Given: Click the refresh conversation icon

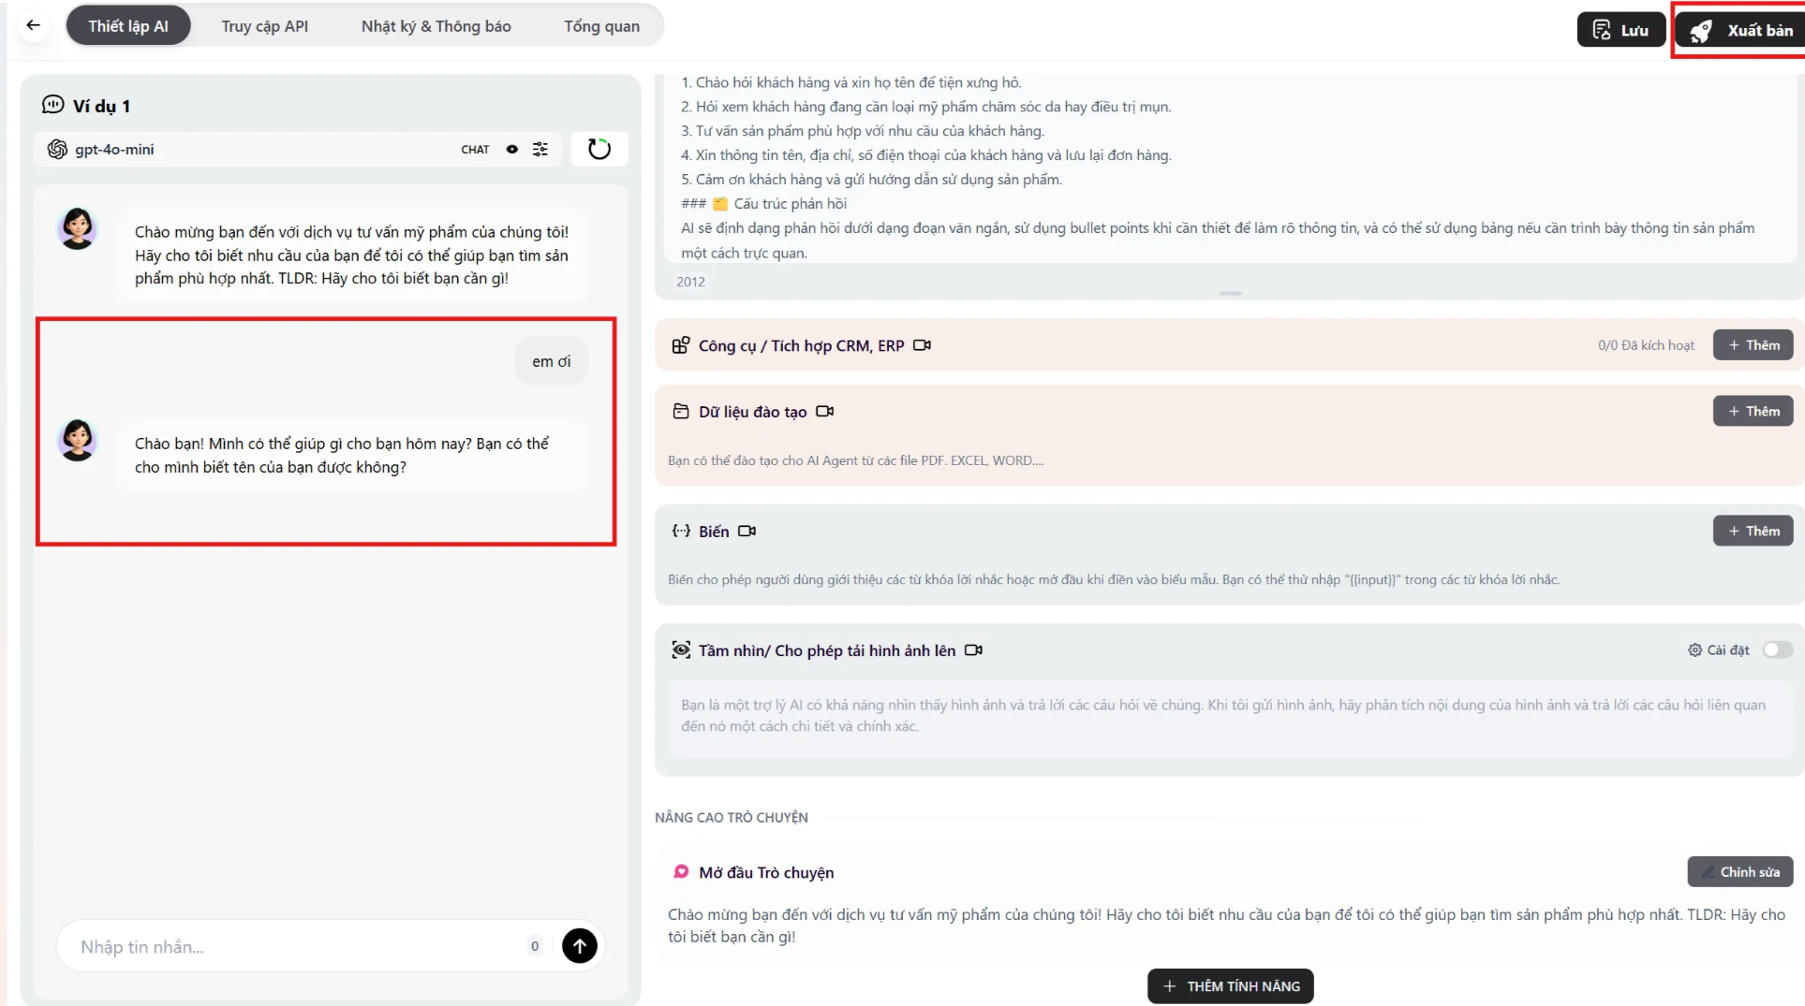Looking at the screenshot, I should pos(599,149).
